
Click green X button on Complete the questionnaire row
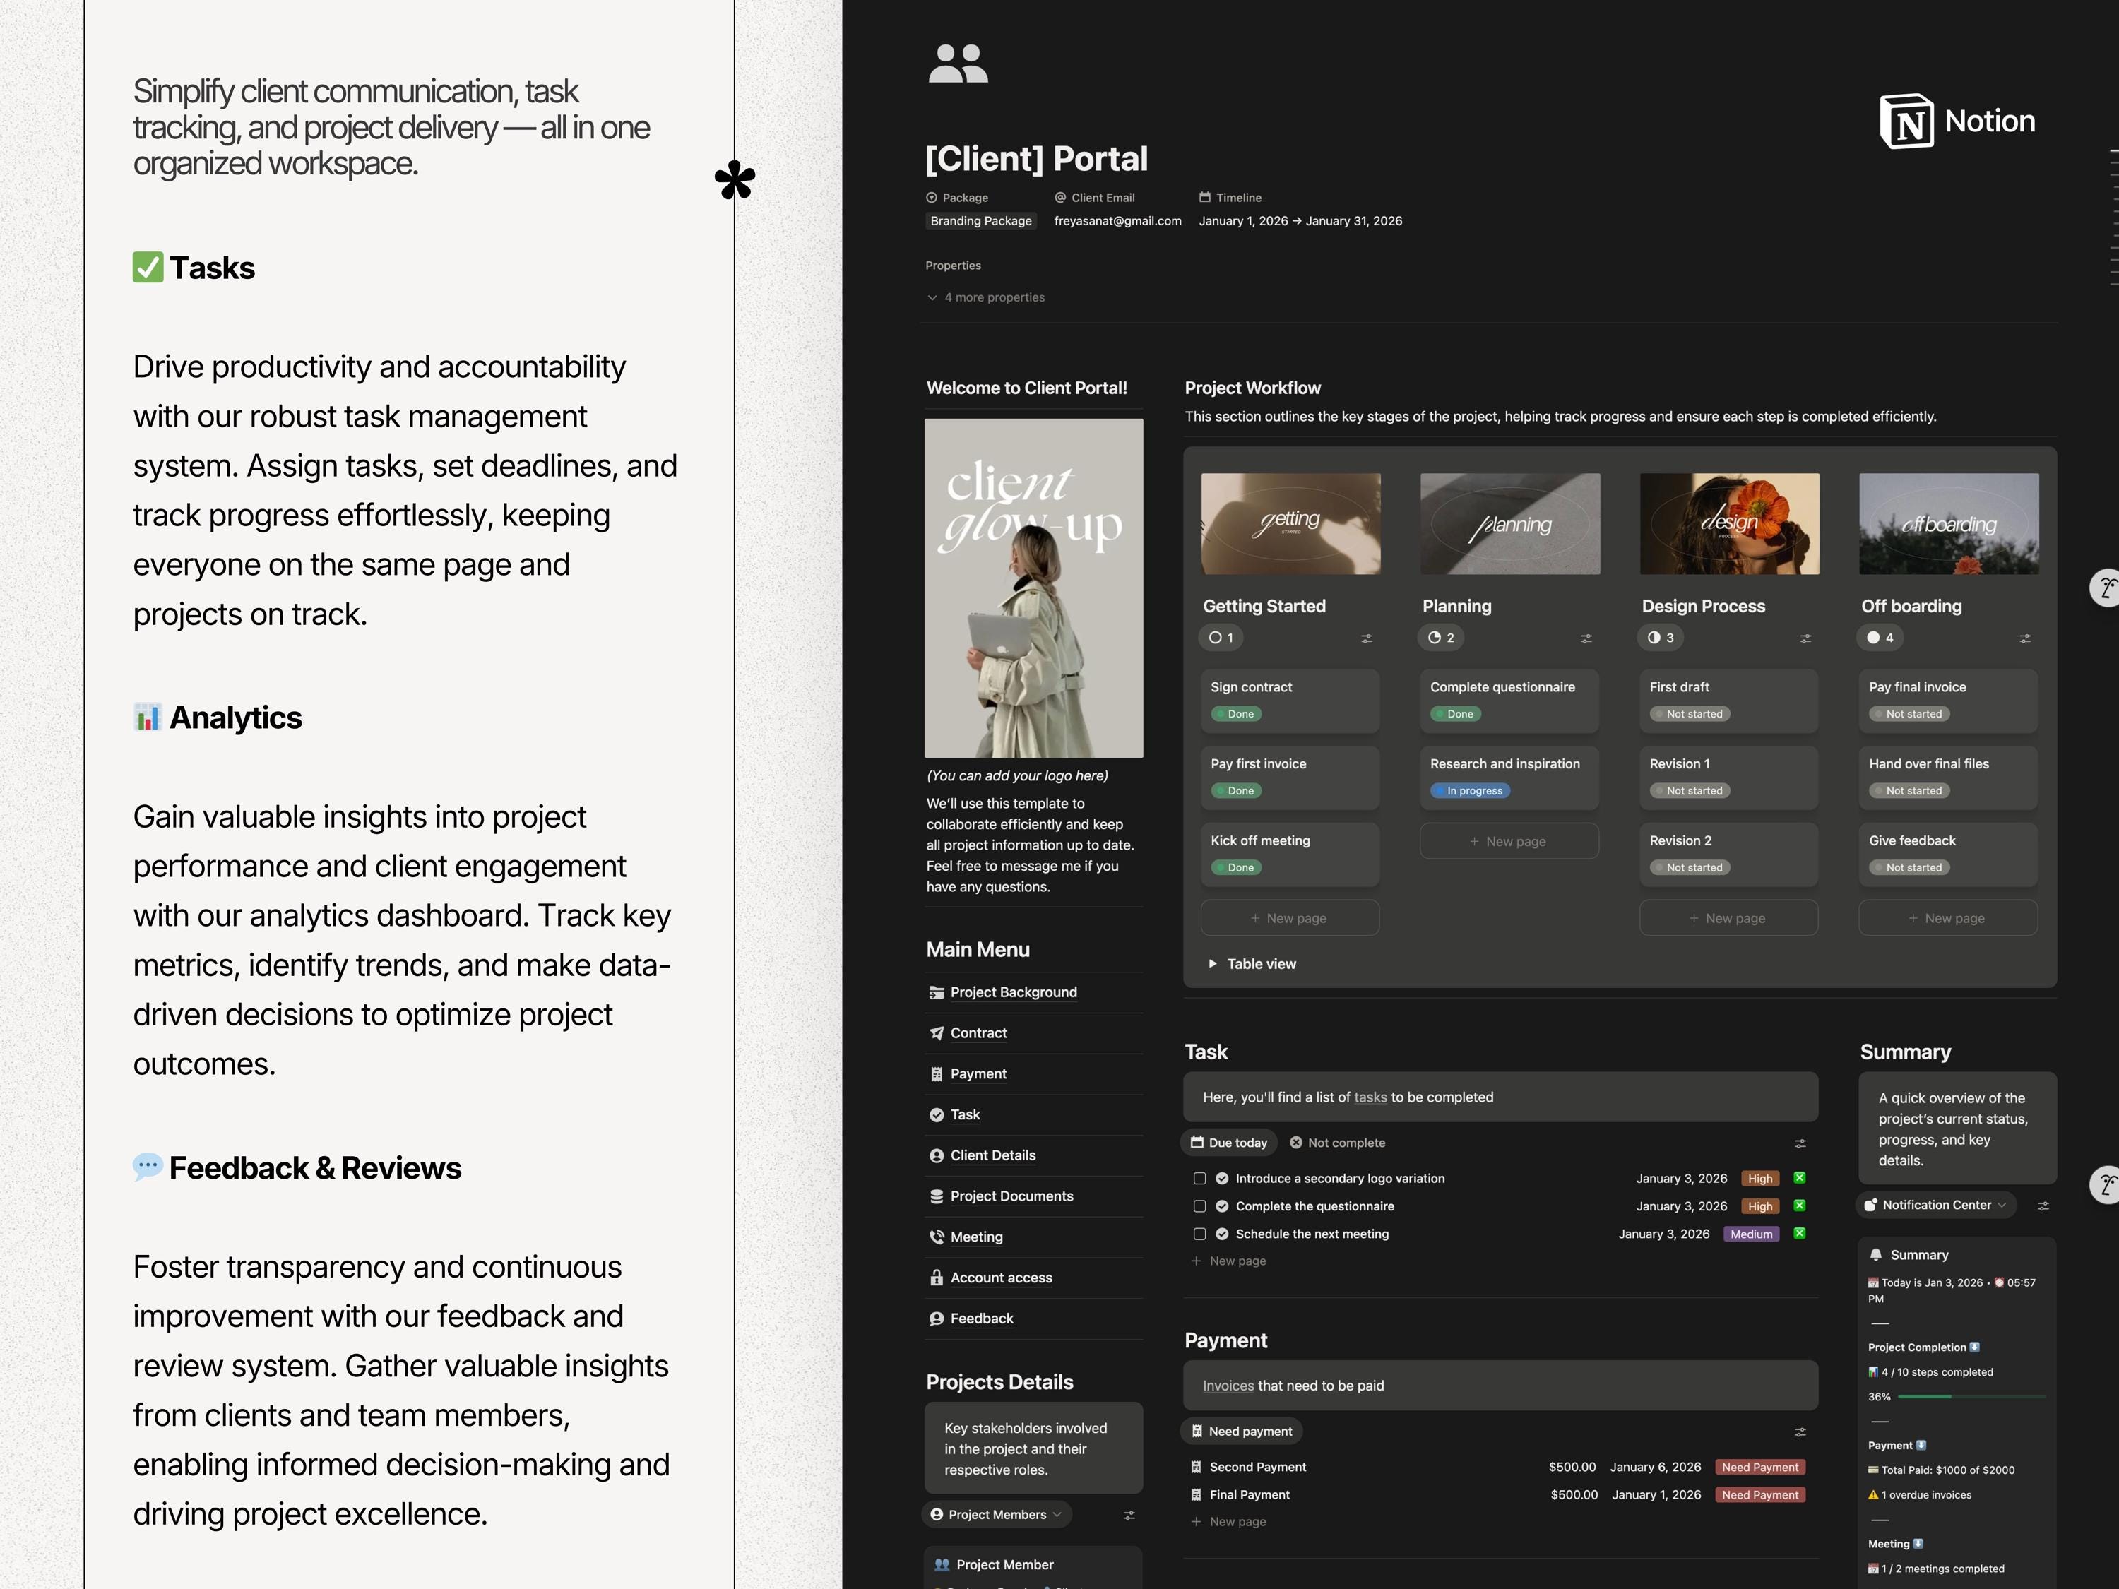click(x=1800, y=1206)
